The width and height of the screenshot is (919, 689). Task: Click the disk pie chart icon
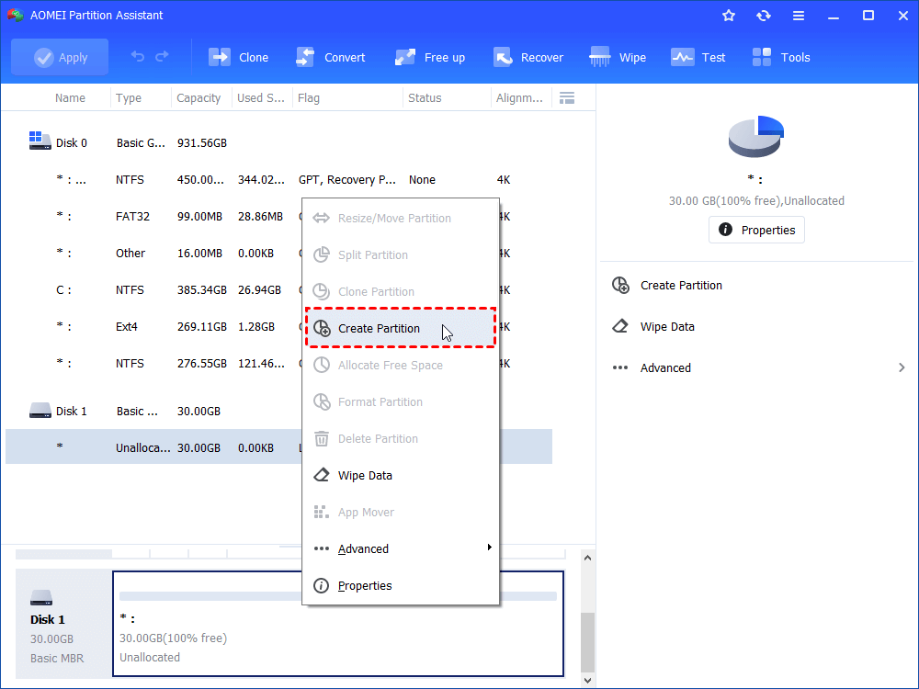pos(756,136)
